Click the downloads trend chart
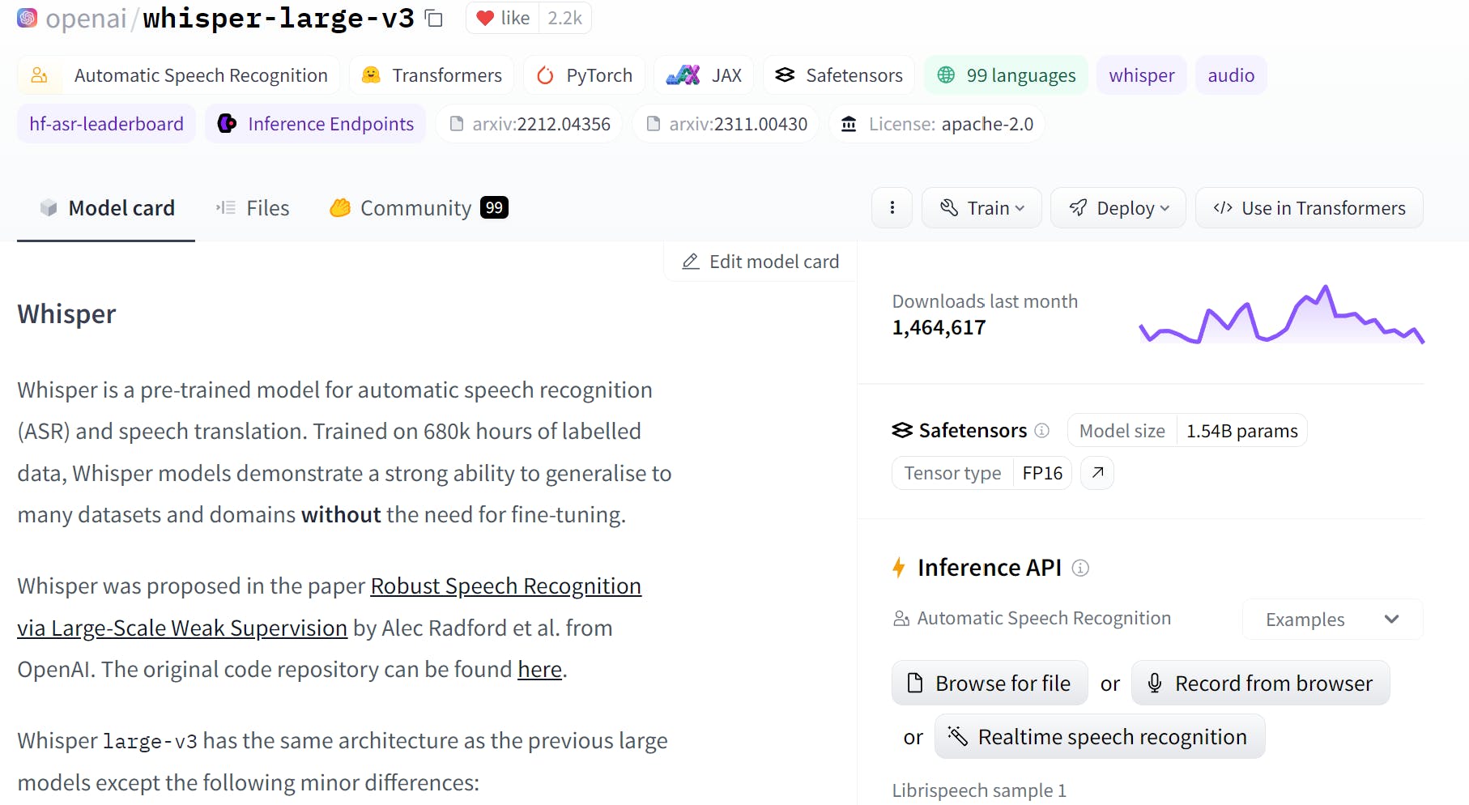Viewport: 1469px width, 805px height. [x=1281, y=316]
